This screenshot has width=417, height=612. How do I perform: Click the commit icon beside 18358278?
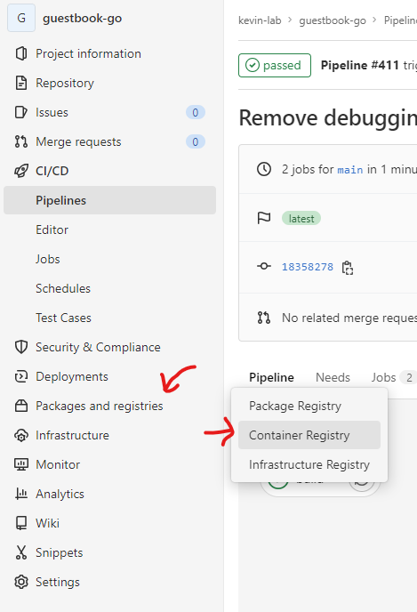click(x=264, y=266)
